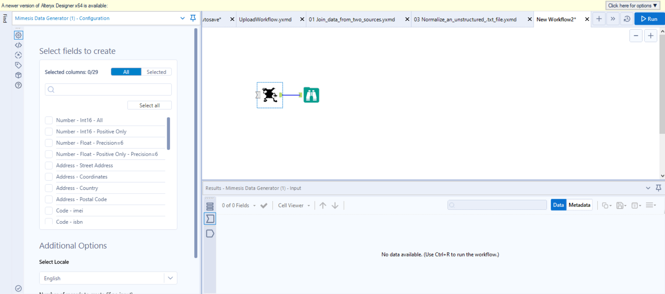Open the XML view code icon
Image resolution: width=665 pixels, height=294 pixels.
(x=18, y=45)
